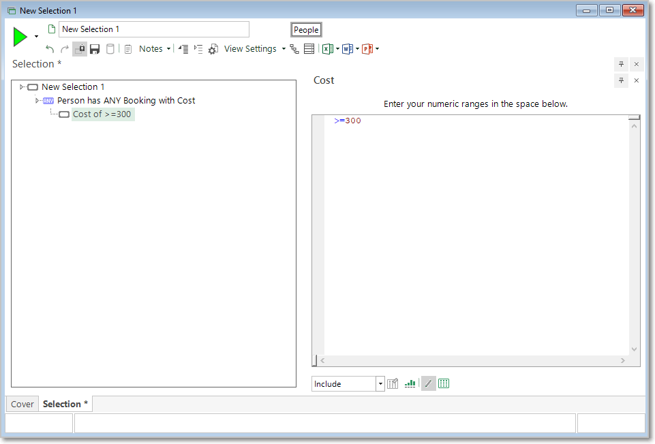The width and height of the screenshot is (655, 444).
Task: Click the ANY badge icon in the tree
Action: pyautogui.click(x=48, y=101)
